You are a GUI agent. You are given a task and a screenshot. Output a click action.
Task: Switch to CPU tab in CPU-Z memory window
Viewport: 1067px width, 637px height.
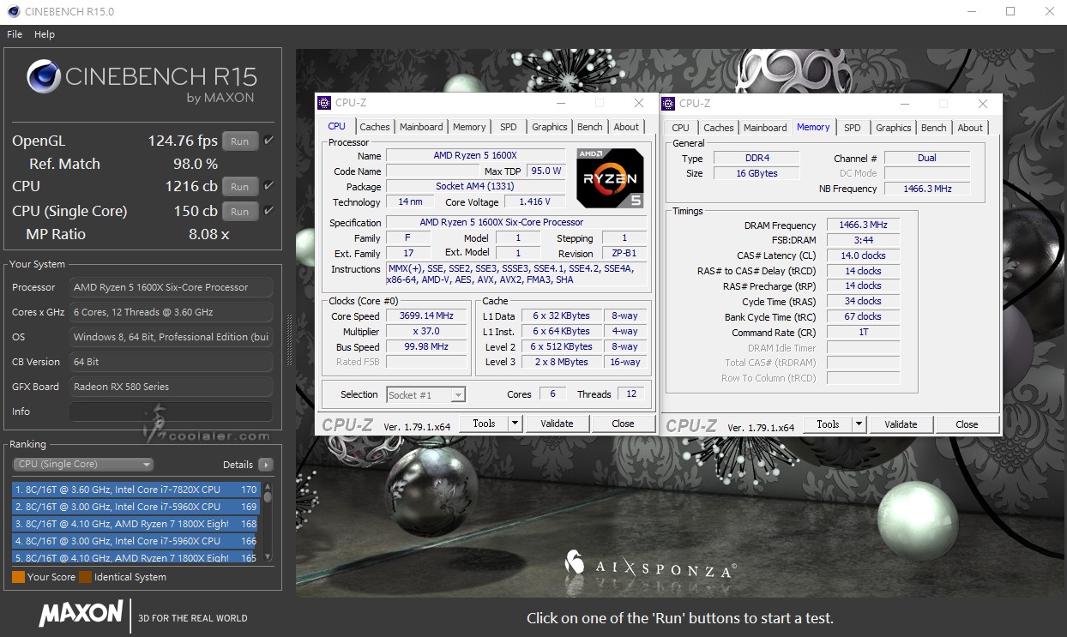tap(681, 128)
